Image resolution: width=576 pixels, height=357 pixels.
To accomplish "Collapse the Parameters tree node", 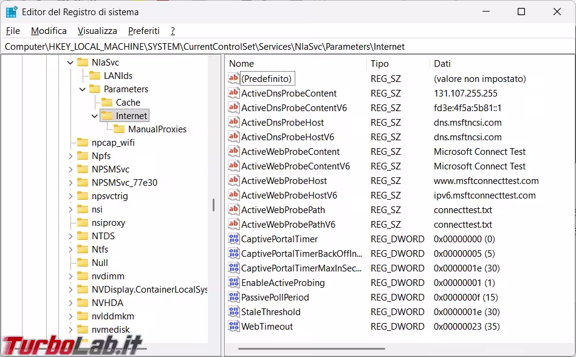I will [82, 89].
